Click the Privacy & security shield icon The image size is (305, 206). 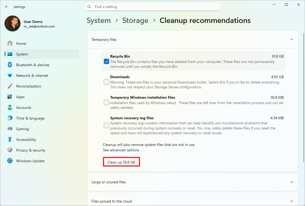[10, 150]
